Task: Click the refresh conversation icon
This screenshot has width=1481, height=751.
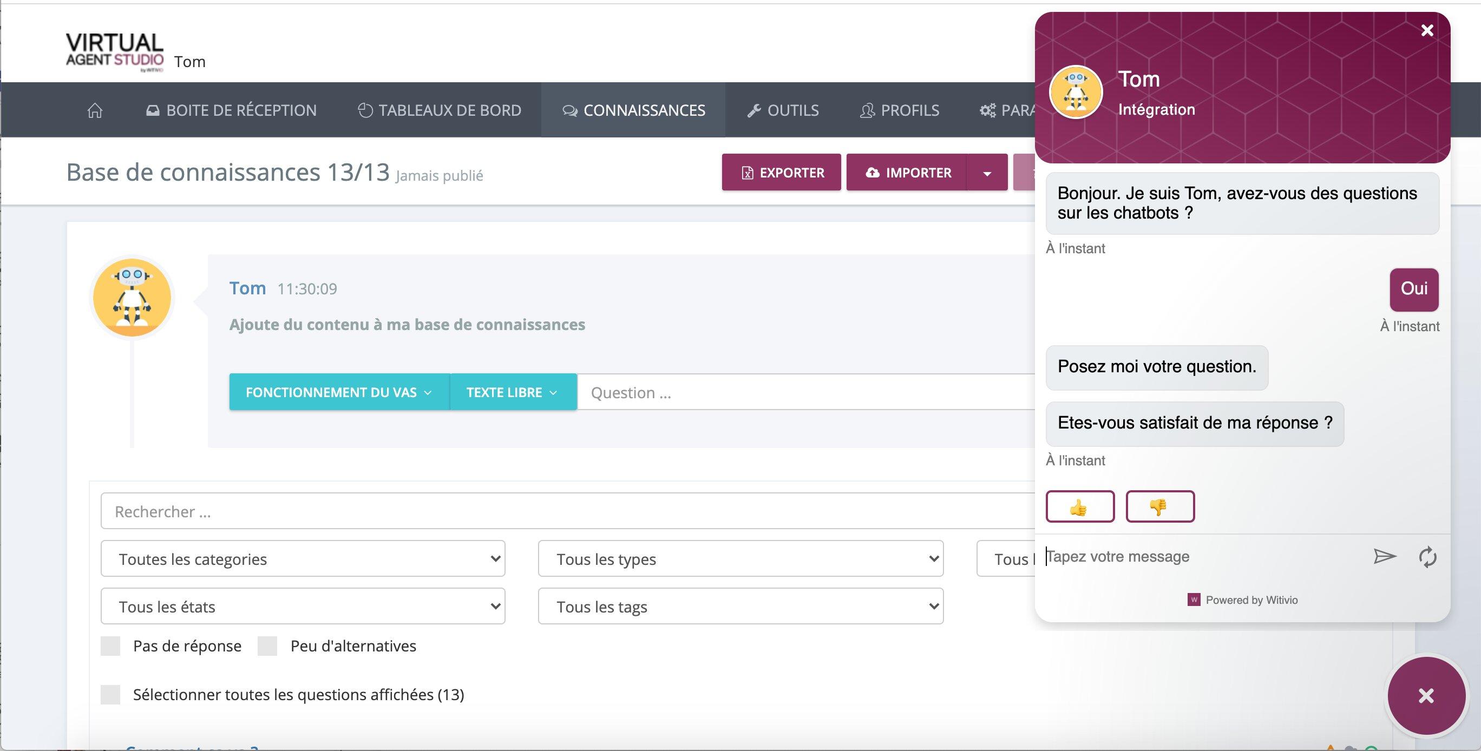Action: 1427,557
